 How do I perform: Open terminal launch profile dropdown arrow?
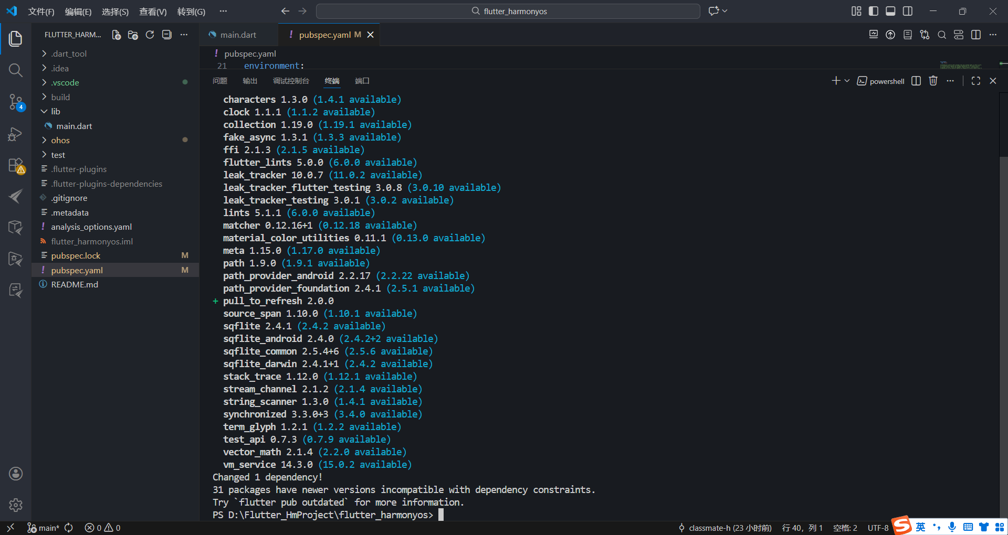coord(847,81)
